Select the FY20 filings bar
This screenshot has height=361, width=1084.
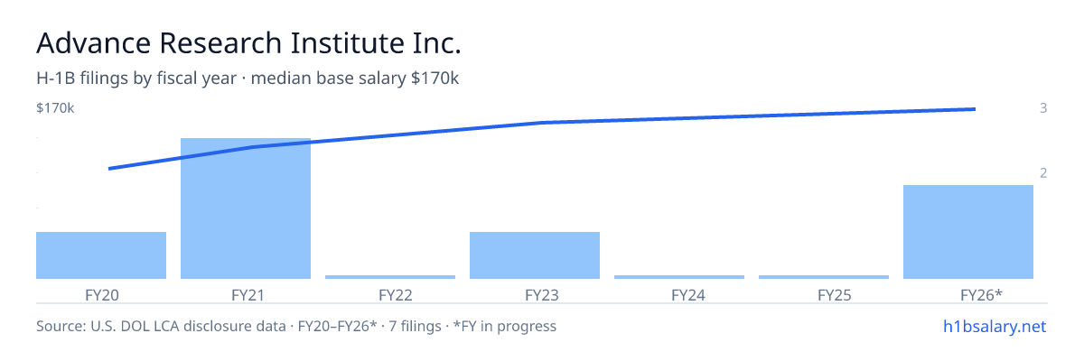click(x=101, y=255)
